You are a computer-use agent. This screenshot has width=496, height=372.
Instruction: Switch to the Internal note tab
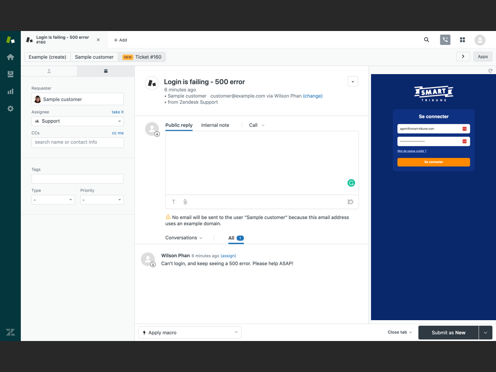[x=215, y=125]
